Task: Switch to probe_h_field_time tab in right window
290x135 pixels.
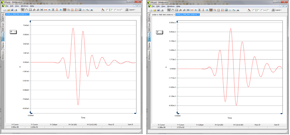Action: coord(187,14)
